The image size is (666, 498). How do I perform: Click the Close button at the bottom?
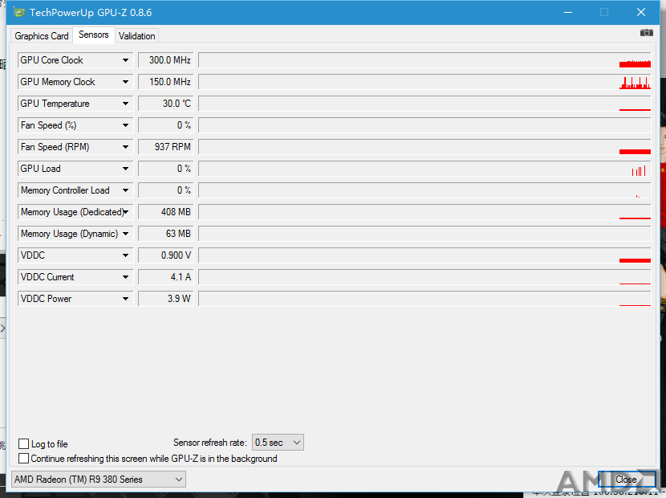pos(626,480)
